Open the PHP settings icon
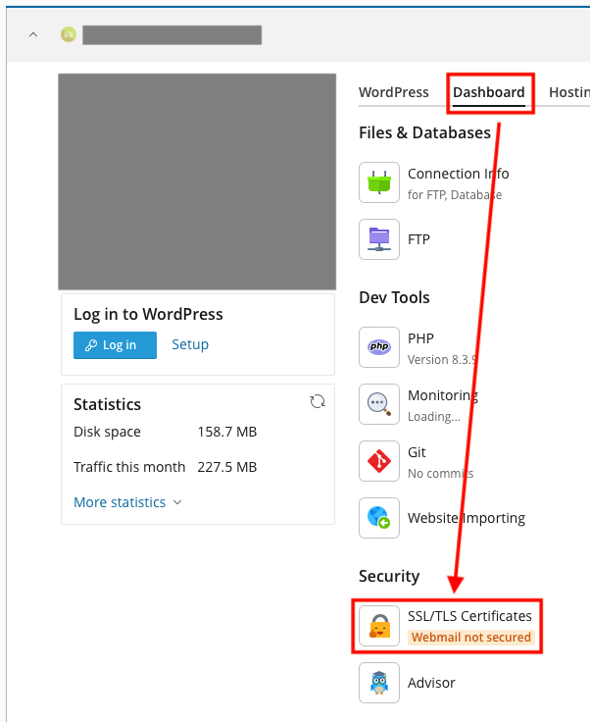590x722 pixels. (x=379, y=347)
